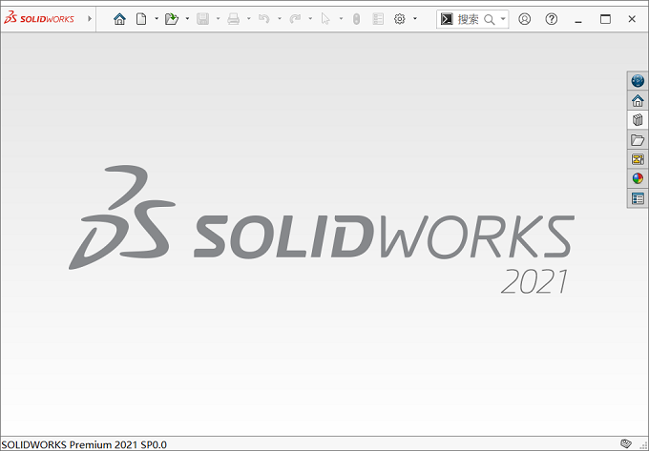Expand the Select tool dropdown arrow

pyautogui.click(x=341, y=19)
